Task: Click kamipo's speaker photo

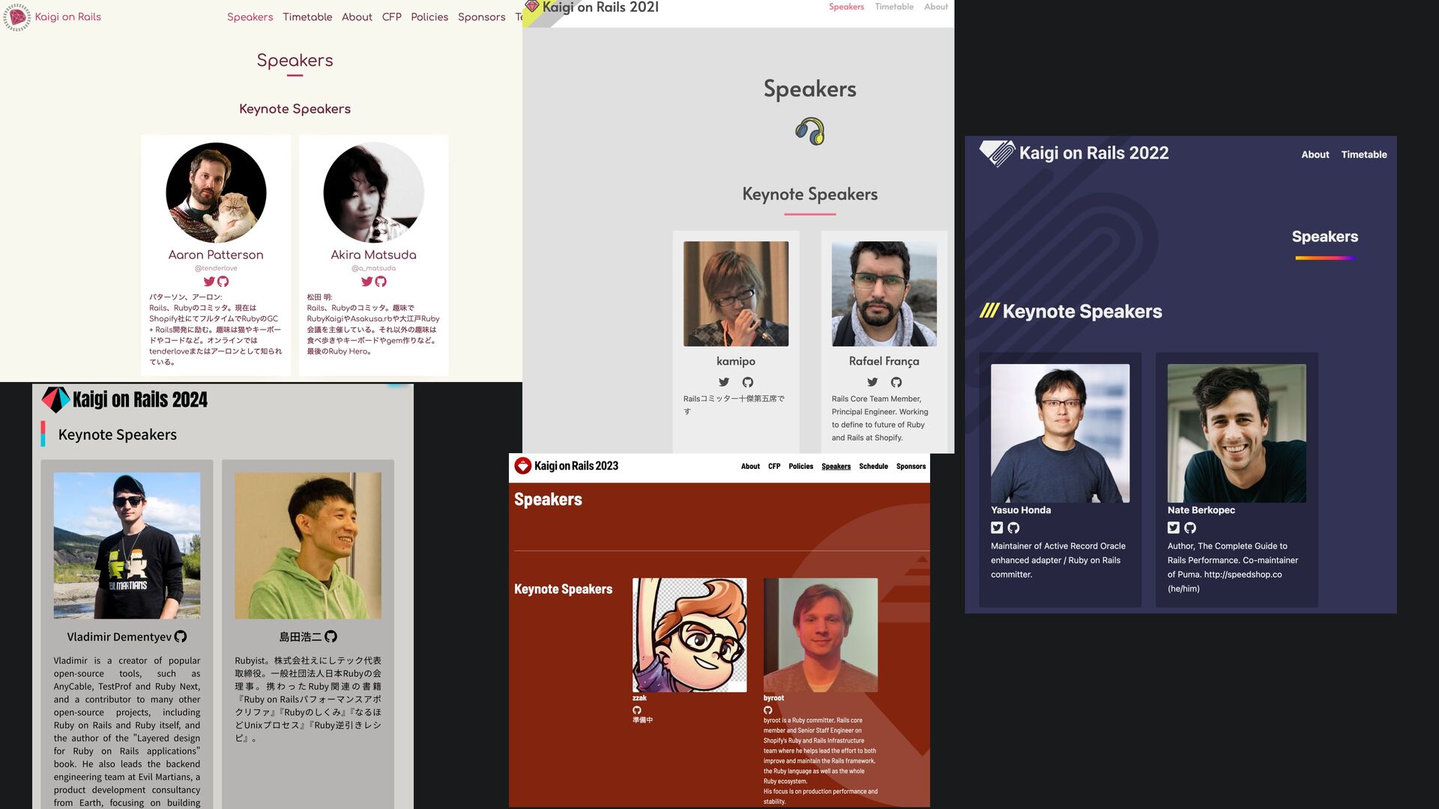Action: click(736, 294)
